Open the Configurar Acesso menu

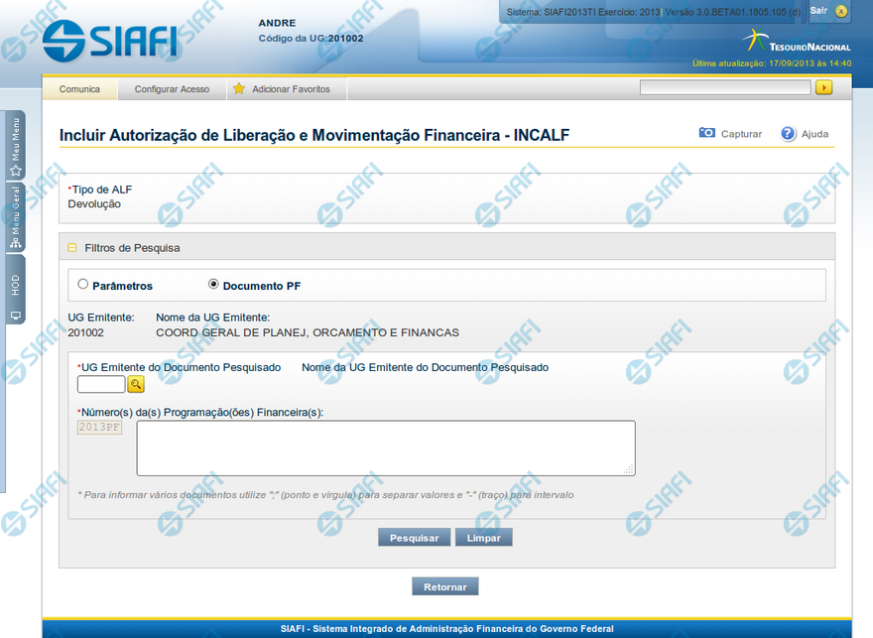[172, 89]
